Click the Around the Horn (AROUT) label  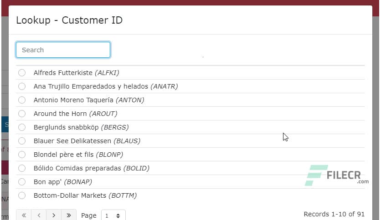[x=75, y=114]
